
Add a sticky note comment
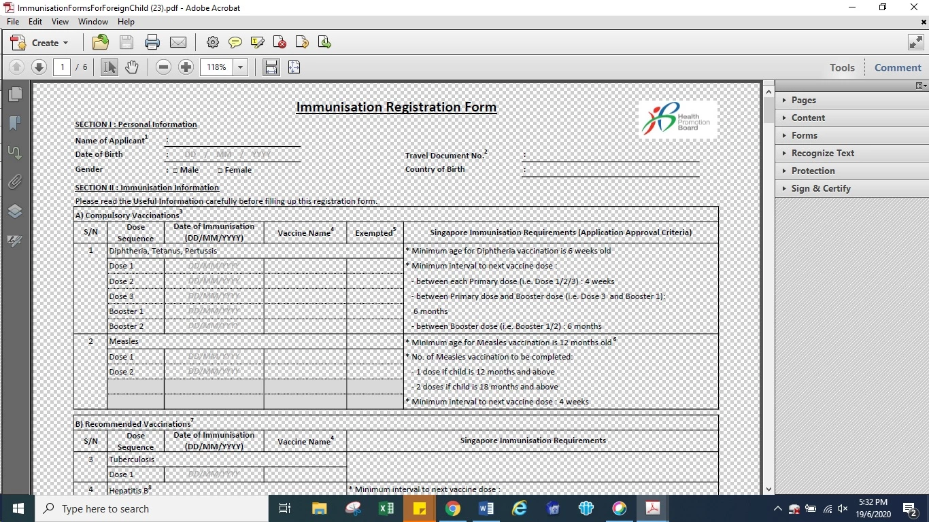pyautogui.click(x=235, y=42)
